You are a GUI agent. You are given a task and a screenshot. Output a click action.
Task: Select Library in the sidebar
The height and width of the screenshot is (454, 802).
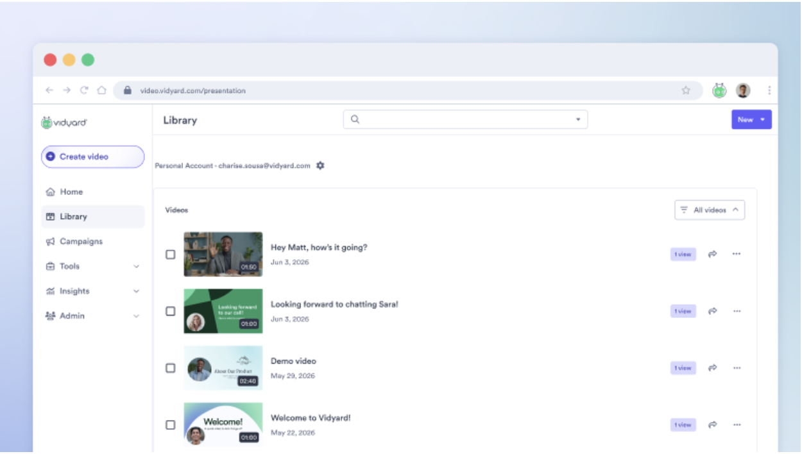pos(92,217)
